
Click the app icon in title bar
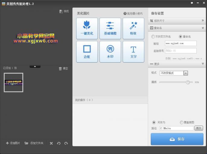click(x=3, y=4)
